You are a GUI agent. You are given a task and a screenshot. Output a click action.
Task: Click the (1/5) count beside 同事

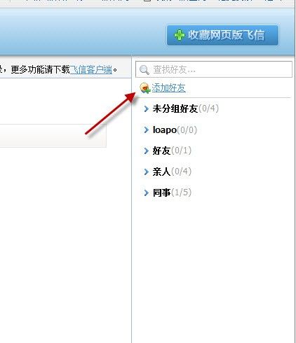pyautogui.click(x=181, y=192)
